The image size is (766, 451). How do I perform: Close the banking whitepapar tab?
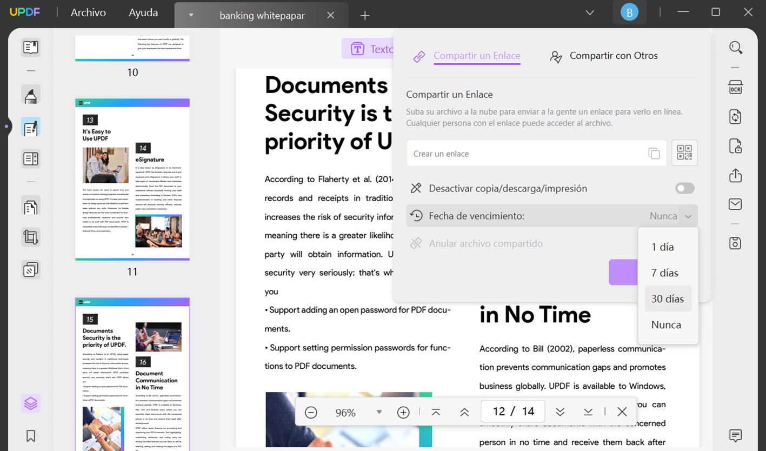coord(331,15)
